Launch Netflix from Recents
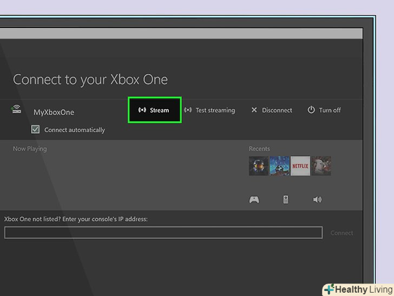 click(x=300, y=166)
